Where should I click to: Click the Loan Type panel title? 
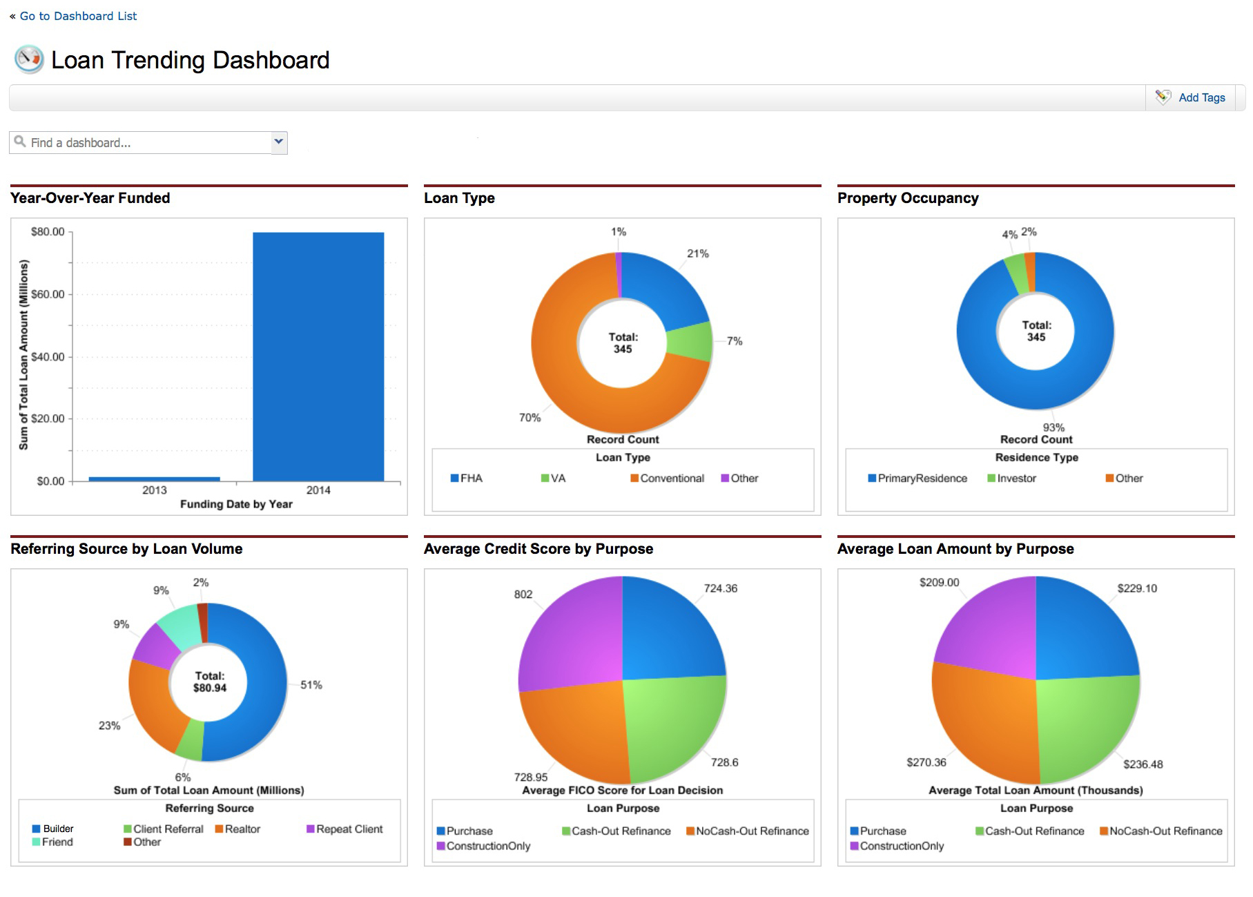click(x=459, y=198)
